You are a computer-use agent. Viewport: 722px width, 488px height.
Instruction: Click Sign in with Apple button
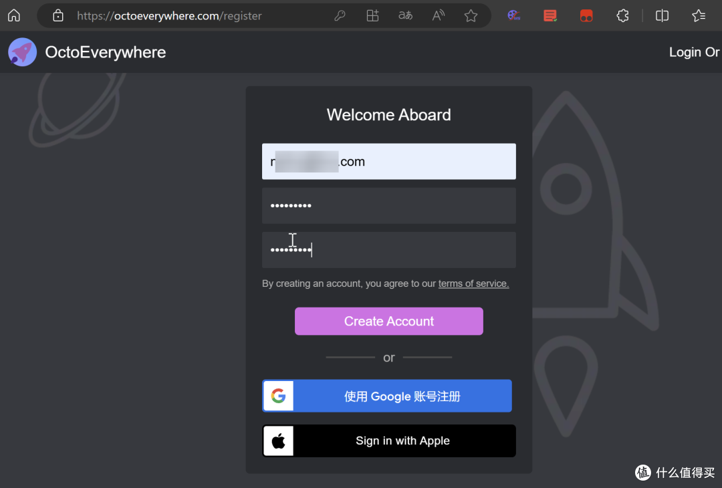(x=388, y=441)
